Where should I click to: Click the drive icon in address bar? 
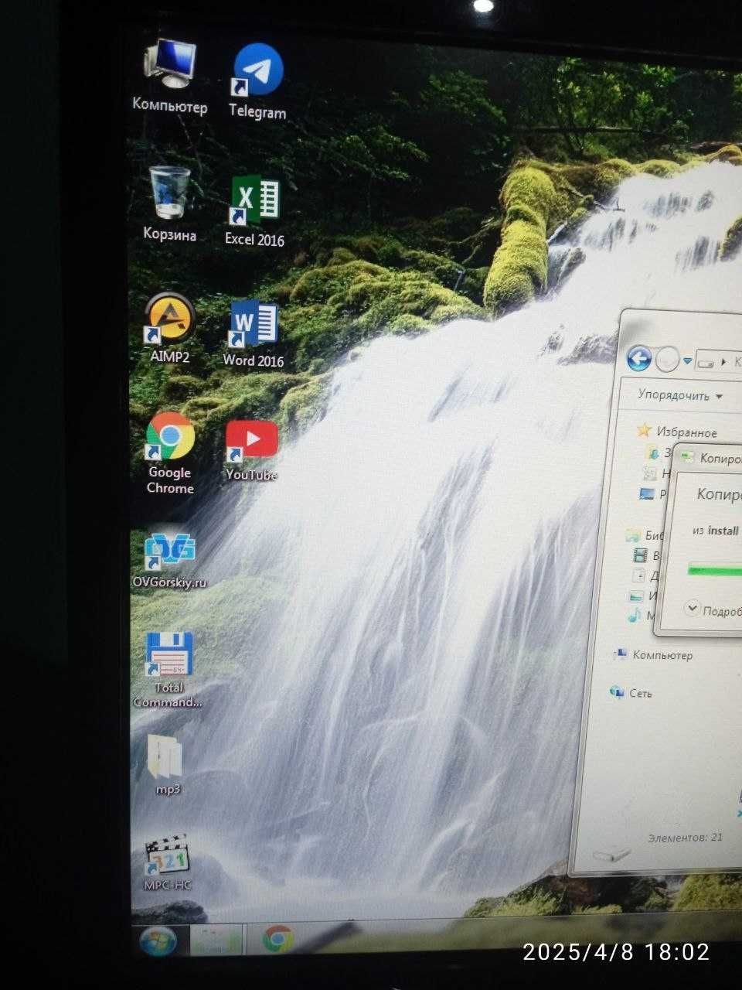[x=706, y=361]
